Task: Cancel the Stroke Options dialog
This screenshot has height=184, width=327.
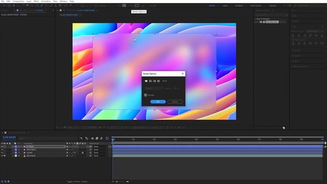Action: pyautogui.click(x=175, y=102)
